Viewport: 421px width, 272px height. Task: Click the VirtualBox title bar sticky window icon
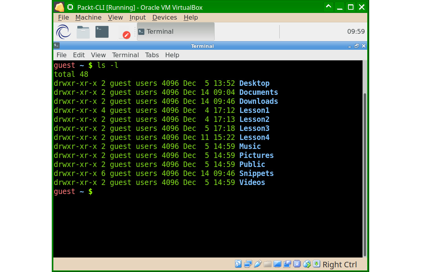click(70, 7)
